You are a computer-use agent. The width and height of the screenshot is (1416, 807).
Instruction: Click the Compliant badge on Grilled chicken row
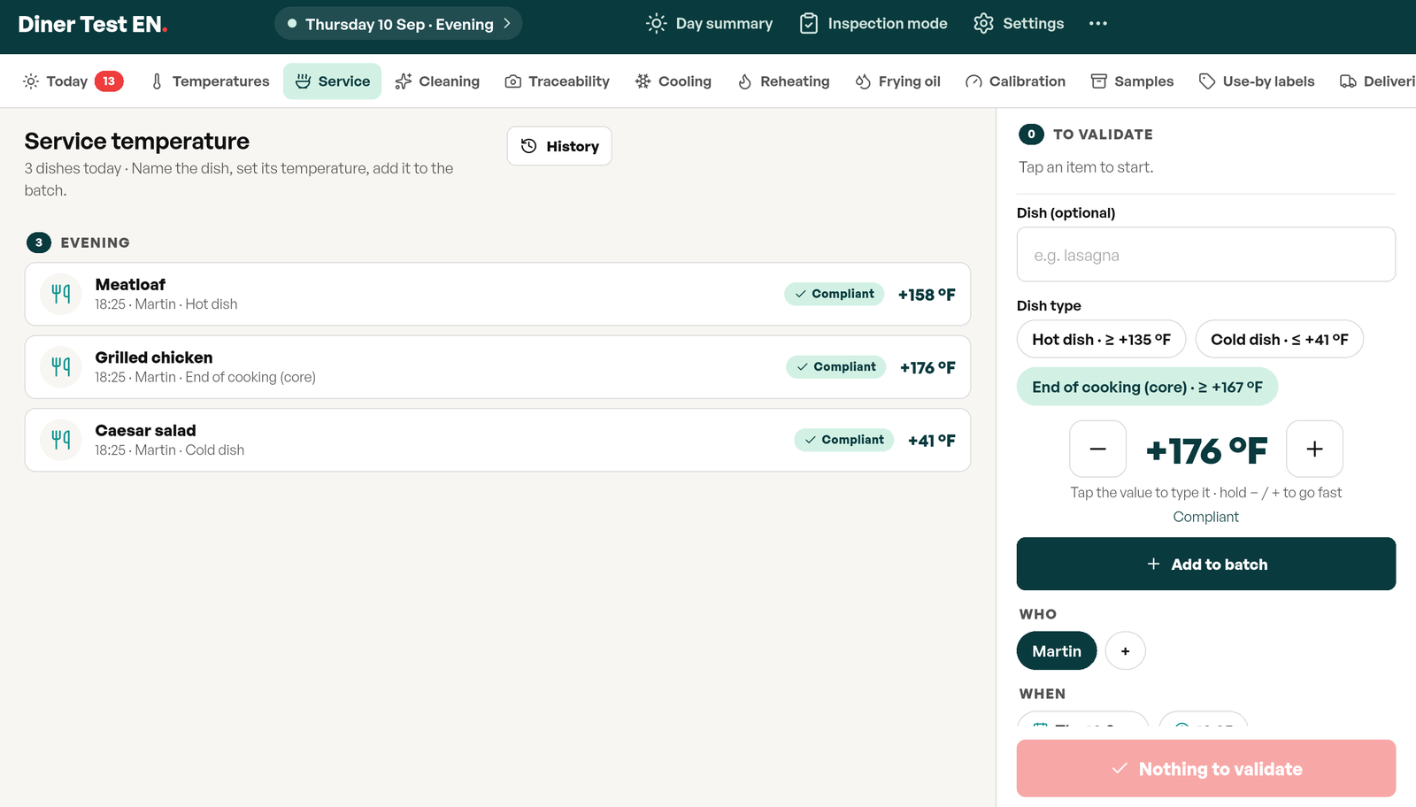[835, 366]
